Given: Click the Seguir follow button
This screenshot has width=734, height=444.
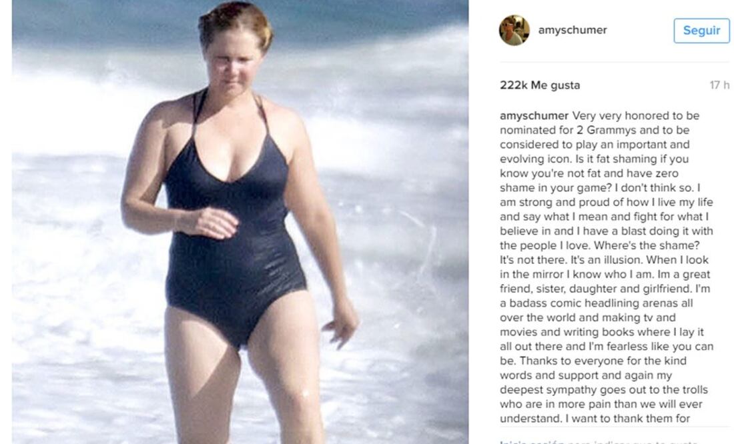Looking at the screenshot, I should (701, 31).
